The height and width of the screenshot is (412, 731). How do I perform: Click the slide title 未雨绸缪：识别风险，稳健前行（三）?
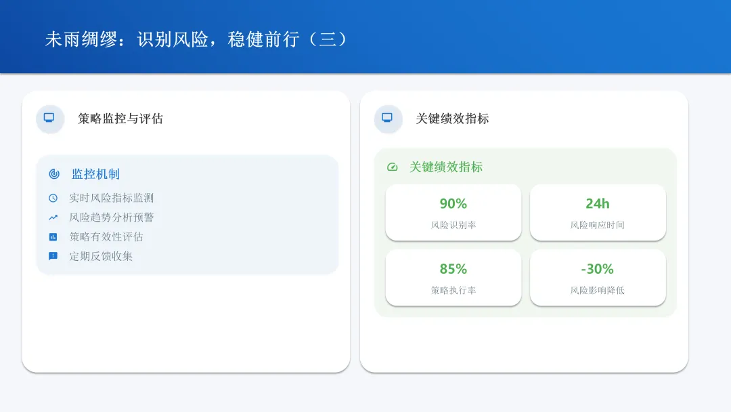pyautogui.click(x=197, y=39)
